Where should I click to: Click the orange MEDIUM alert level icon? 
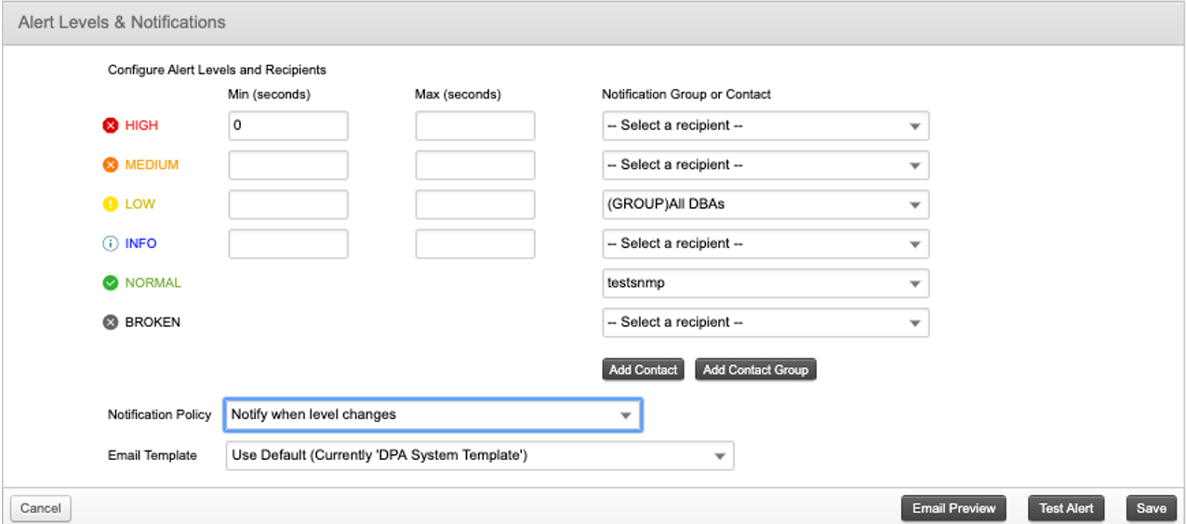click(x=111, y=165)
